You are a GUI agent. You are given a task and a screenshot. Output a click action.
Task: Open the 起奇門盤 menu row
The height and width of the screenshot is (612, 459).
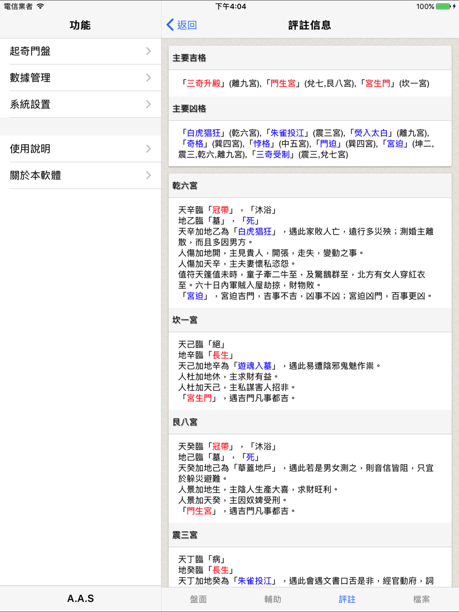(80, 51)
